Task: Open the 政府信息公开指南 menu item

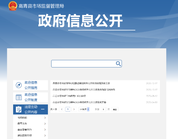Action: tap(31, 85)
